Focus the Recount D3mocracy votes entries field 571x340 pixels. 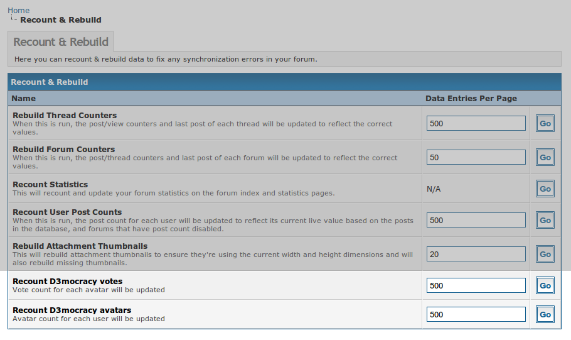(476, 285)
